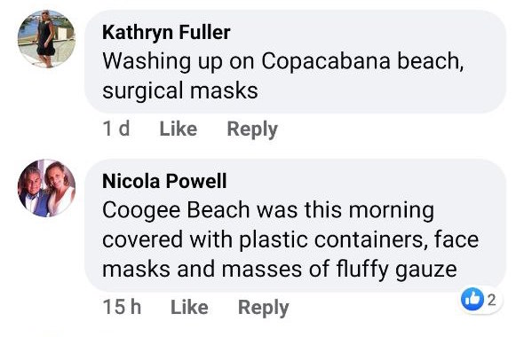
Task: Reply to Kathryn Fuller's comment
Action: click(252, 129)
